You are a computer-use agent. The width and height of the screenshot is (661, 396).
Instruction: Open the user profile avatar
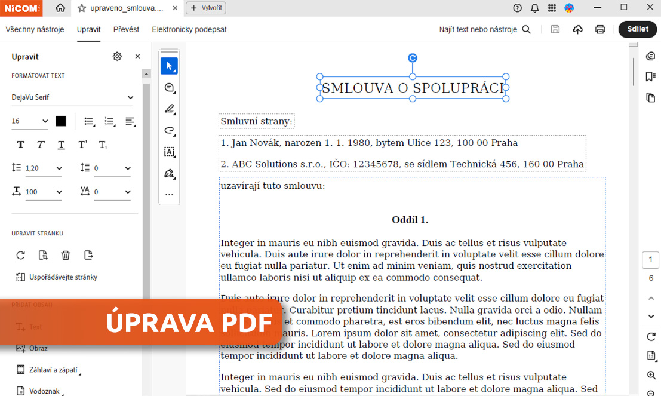[569, 8]
